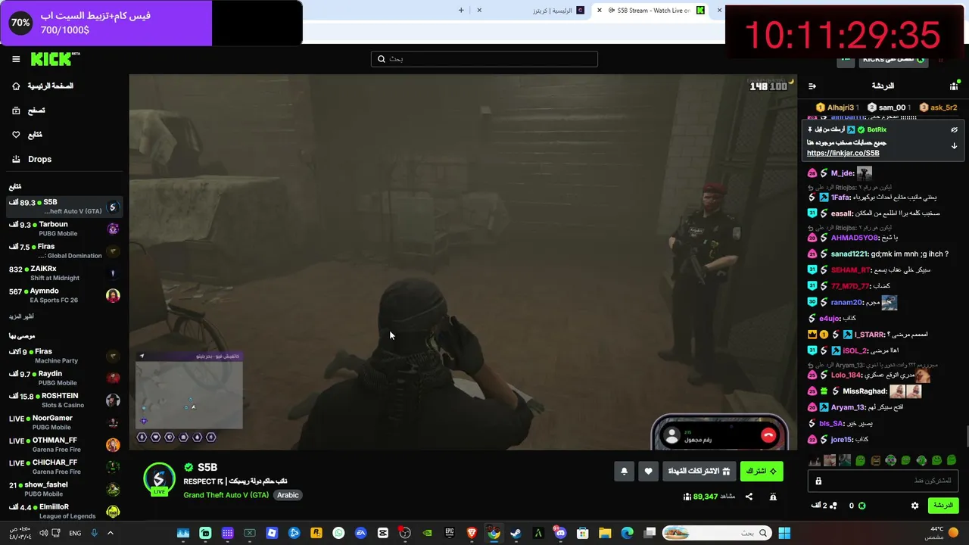Open EA app from taskbar
969x545 pixels.
pyautogui.click(x=360, y=533)
